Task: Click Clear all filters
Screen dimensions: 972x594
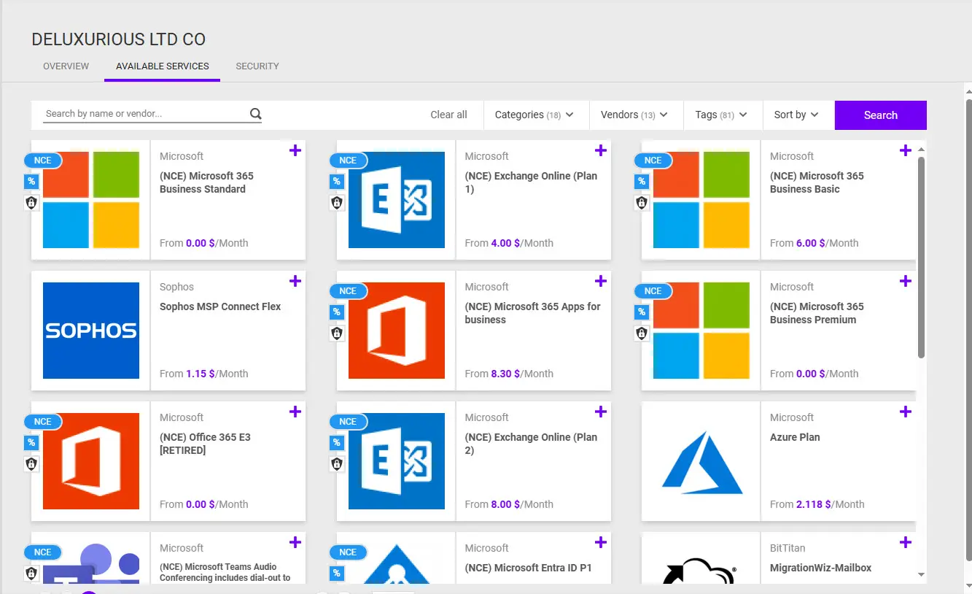Action: pyautogui.click(x=448, y=115)
